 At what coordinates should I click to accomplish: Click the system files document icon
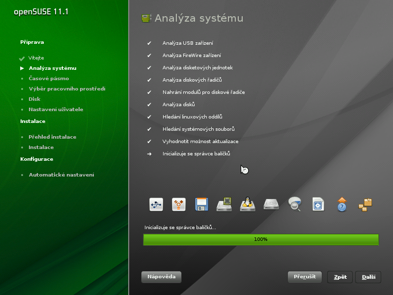click(x=318, y=204)
